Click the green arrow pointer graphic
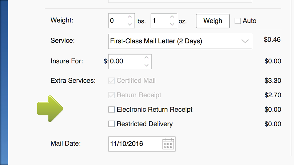 coord(50,109)
